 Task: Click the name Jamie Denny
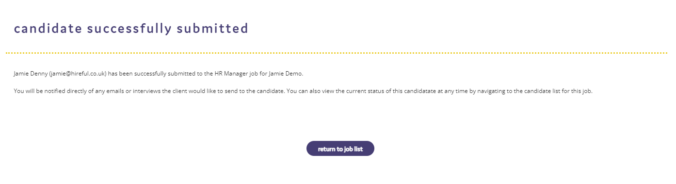pyautogui.click(x=31, y=74)
